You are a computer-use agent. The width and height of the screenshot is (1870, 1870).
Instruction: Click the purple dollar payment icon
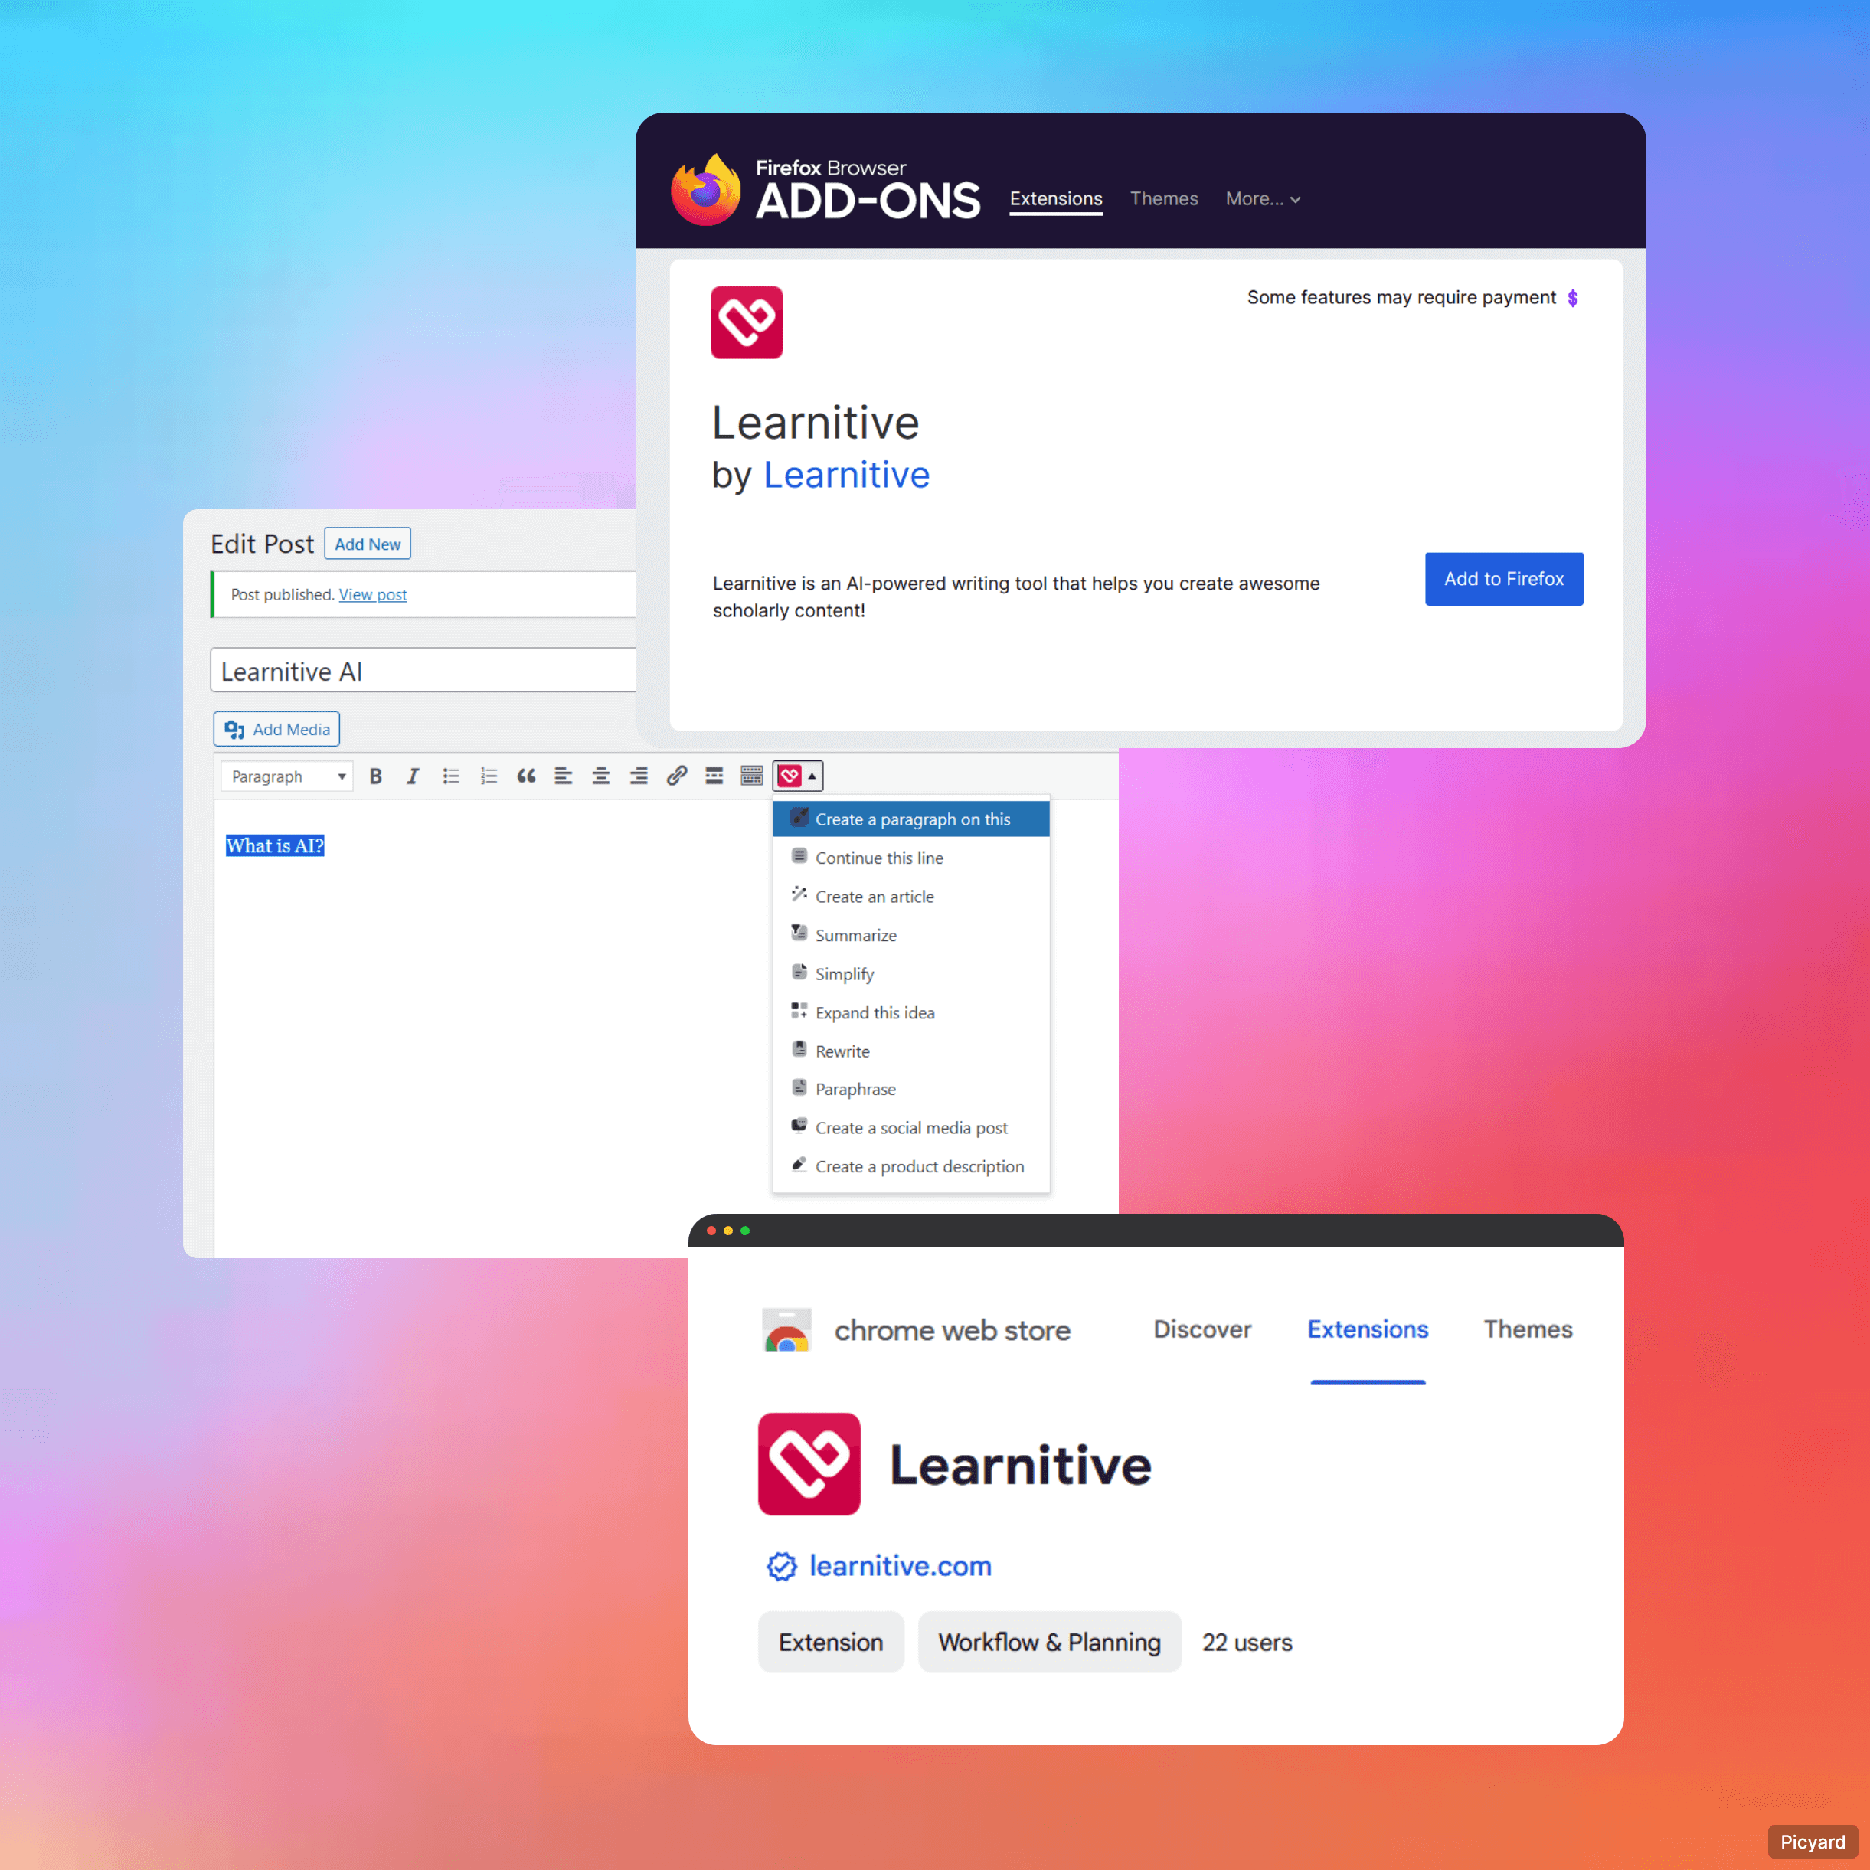pos(1573,298)
